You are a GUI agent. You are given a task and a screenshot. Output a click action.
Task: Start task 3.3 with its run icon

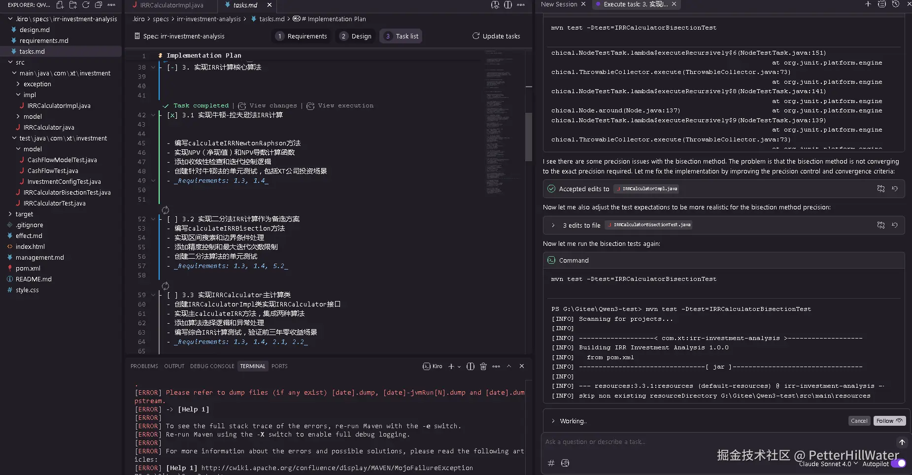pos(166,286)
